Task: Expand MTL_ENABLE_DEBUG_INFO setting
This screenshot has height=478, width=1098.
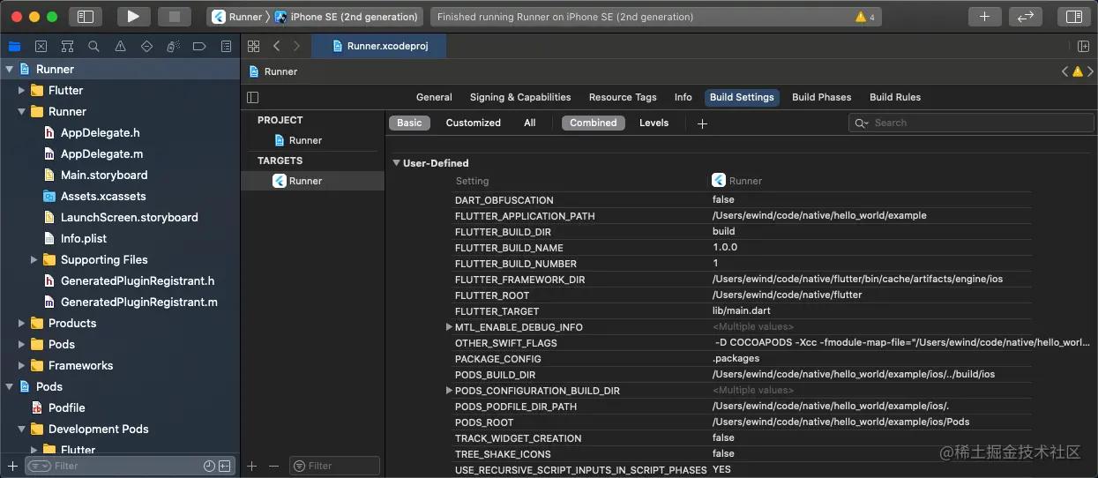Action: pos(449,327)
